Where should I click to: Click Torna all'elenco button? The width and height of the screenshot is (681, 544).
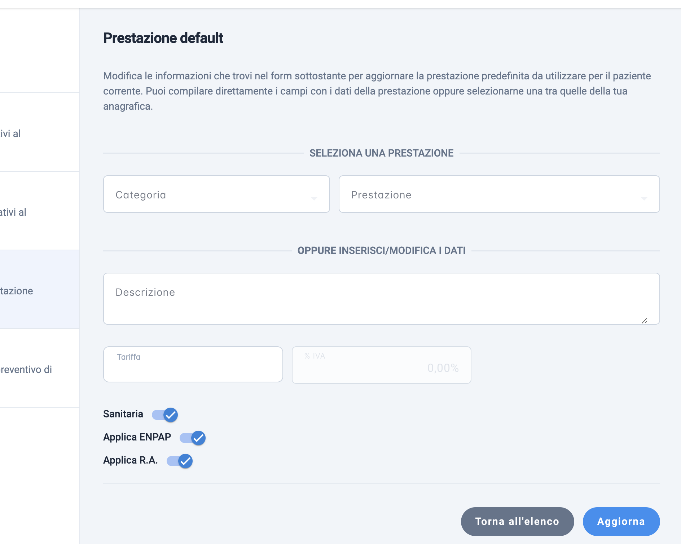click(517, 521)
